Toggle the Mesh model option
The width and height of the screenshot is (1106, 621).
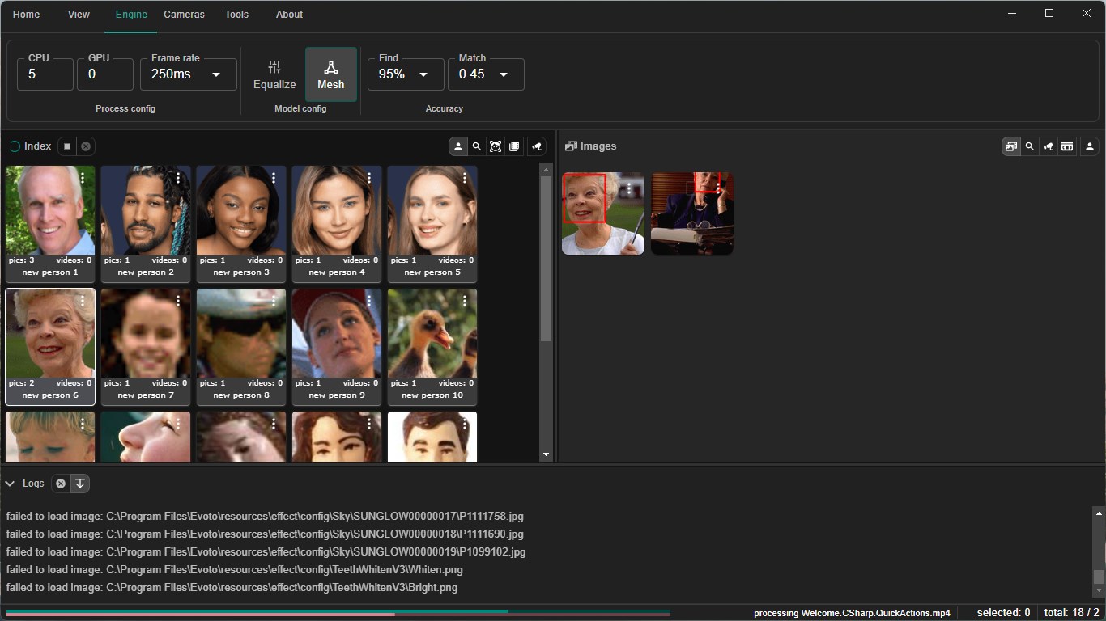click(x=330, y=74)
